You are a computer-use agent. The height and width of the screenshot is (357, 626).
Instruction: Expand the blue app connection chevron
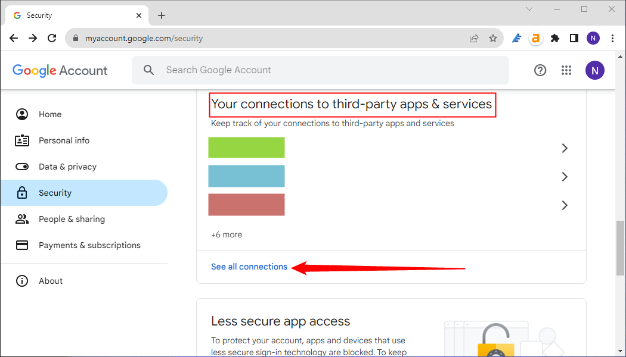click(565, 177)
